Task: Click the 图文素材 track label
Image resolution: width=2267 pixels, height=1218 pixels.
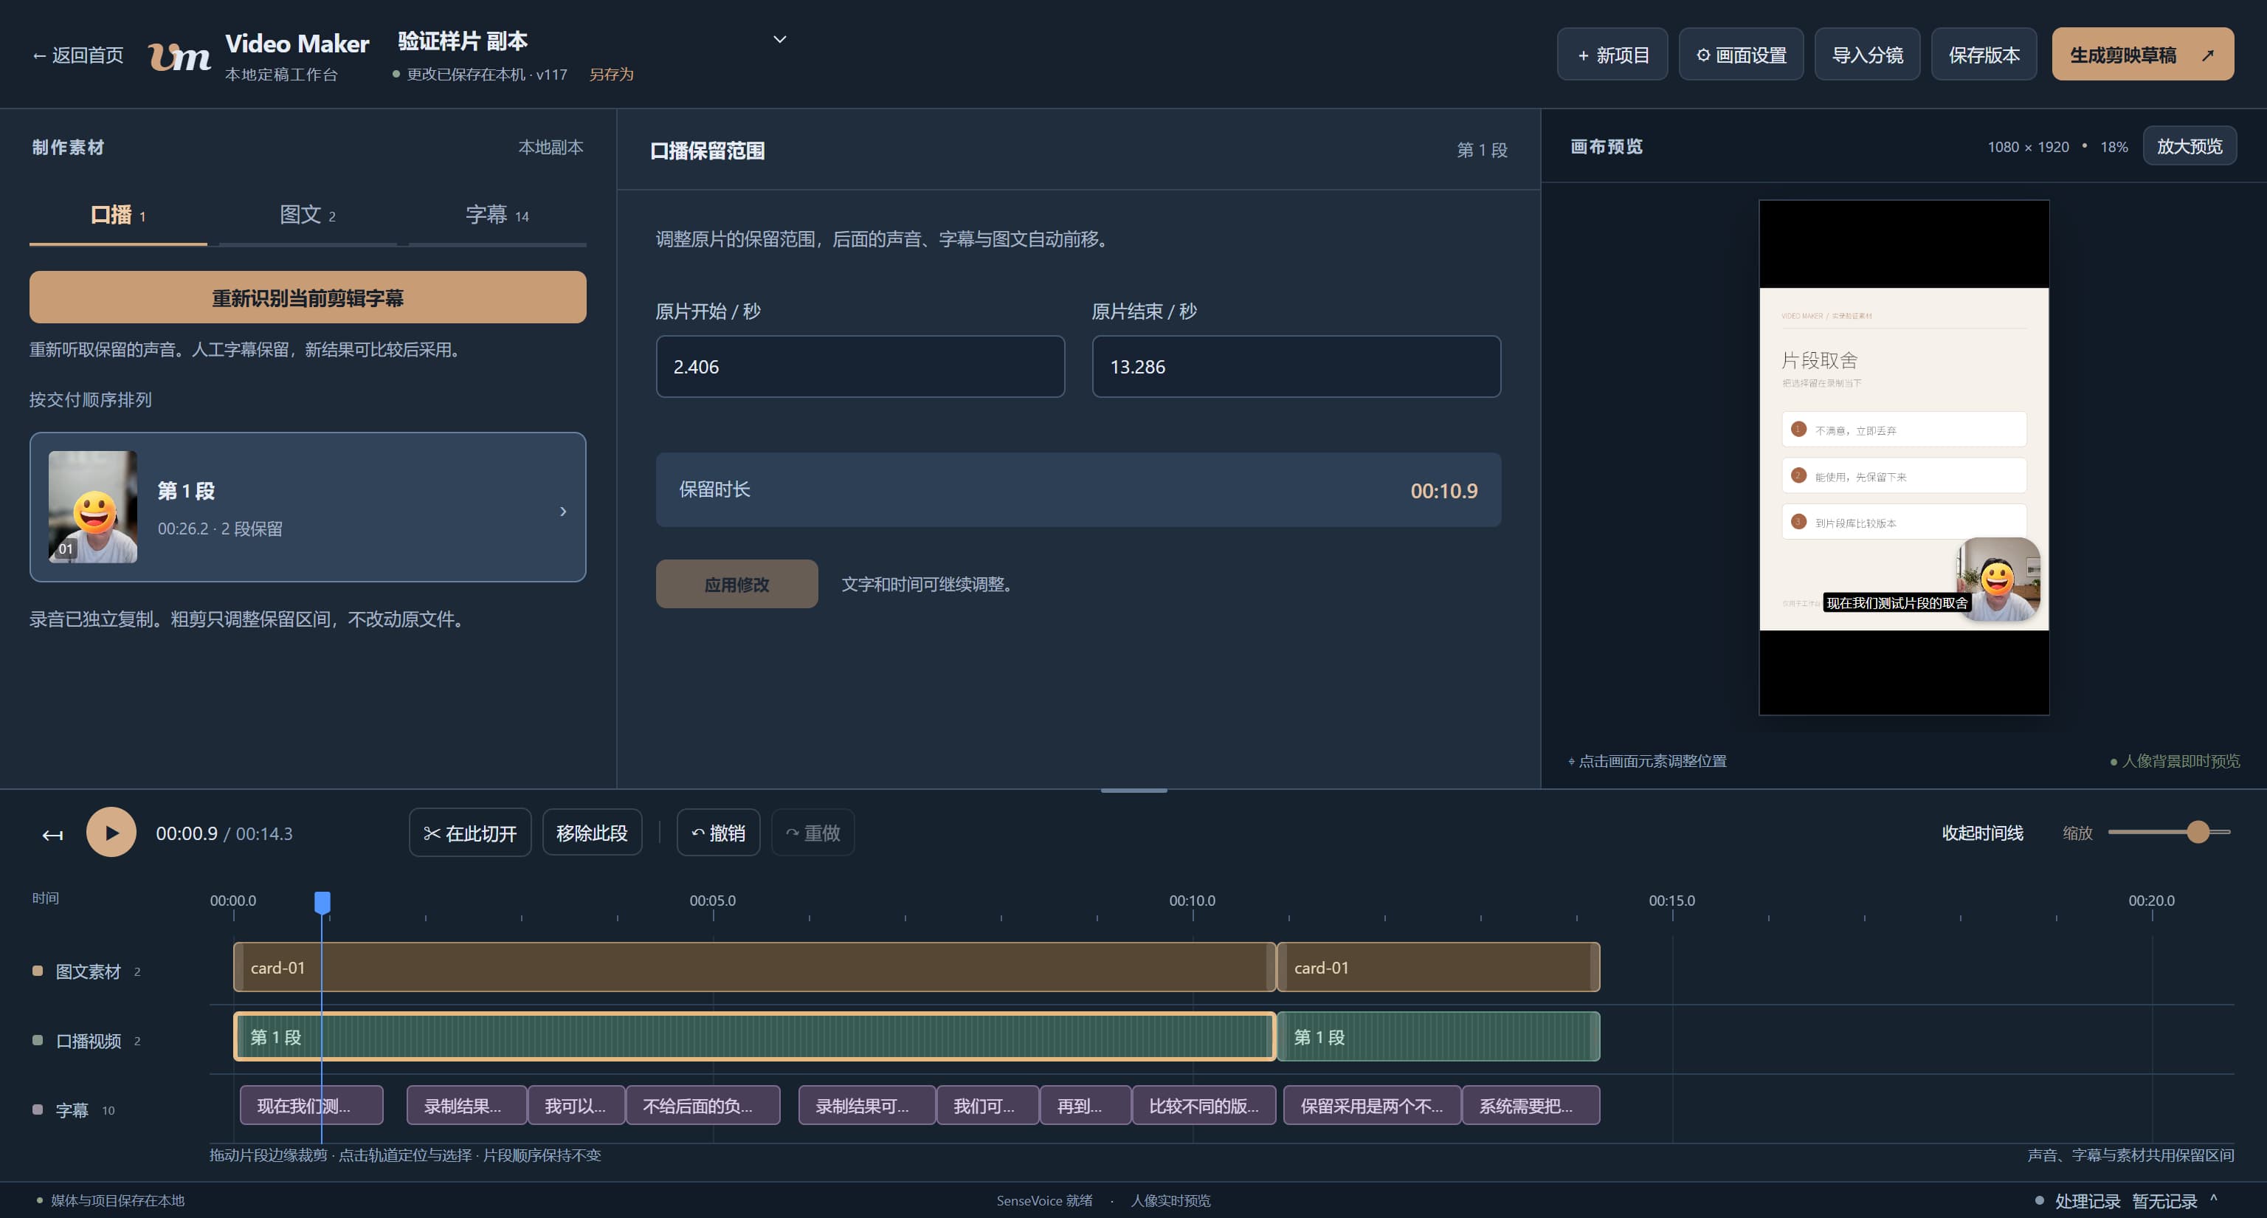Action: tap(87, 971)
